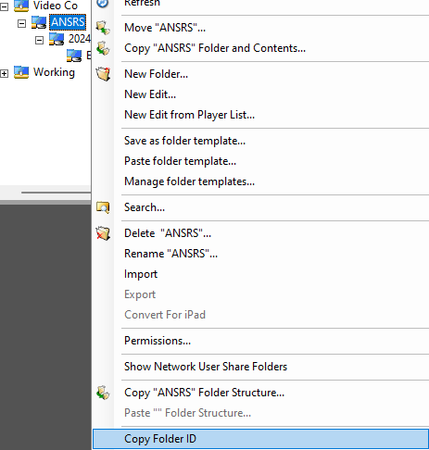This screenshot has height=450, width=429.
Task: Click the Copy Folder and Contents icon
Action: (103, 48)
